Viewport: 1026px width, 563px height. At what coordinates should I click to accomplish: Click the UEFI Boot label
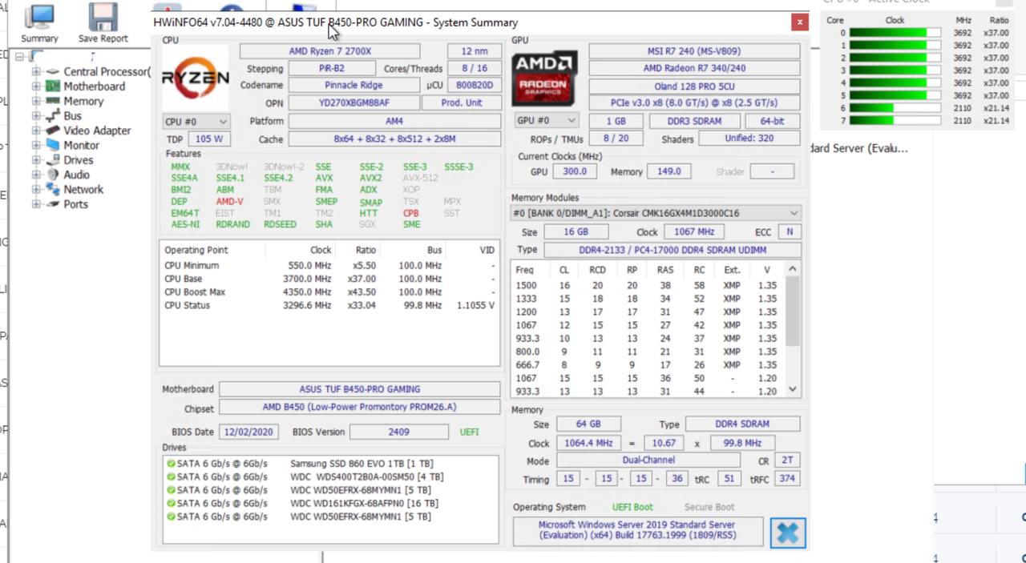pyautogui.click(x=632, y=507)
